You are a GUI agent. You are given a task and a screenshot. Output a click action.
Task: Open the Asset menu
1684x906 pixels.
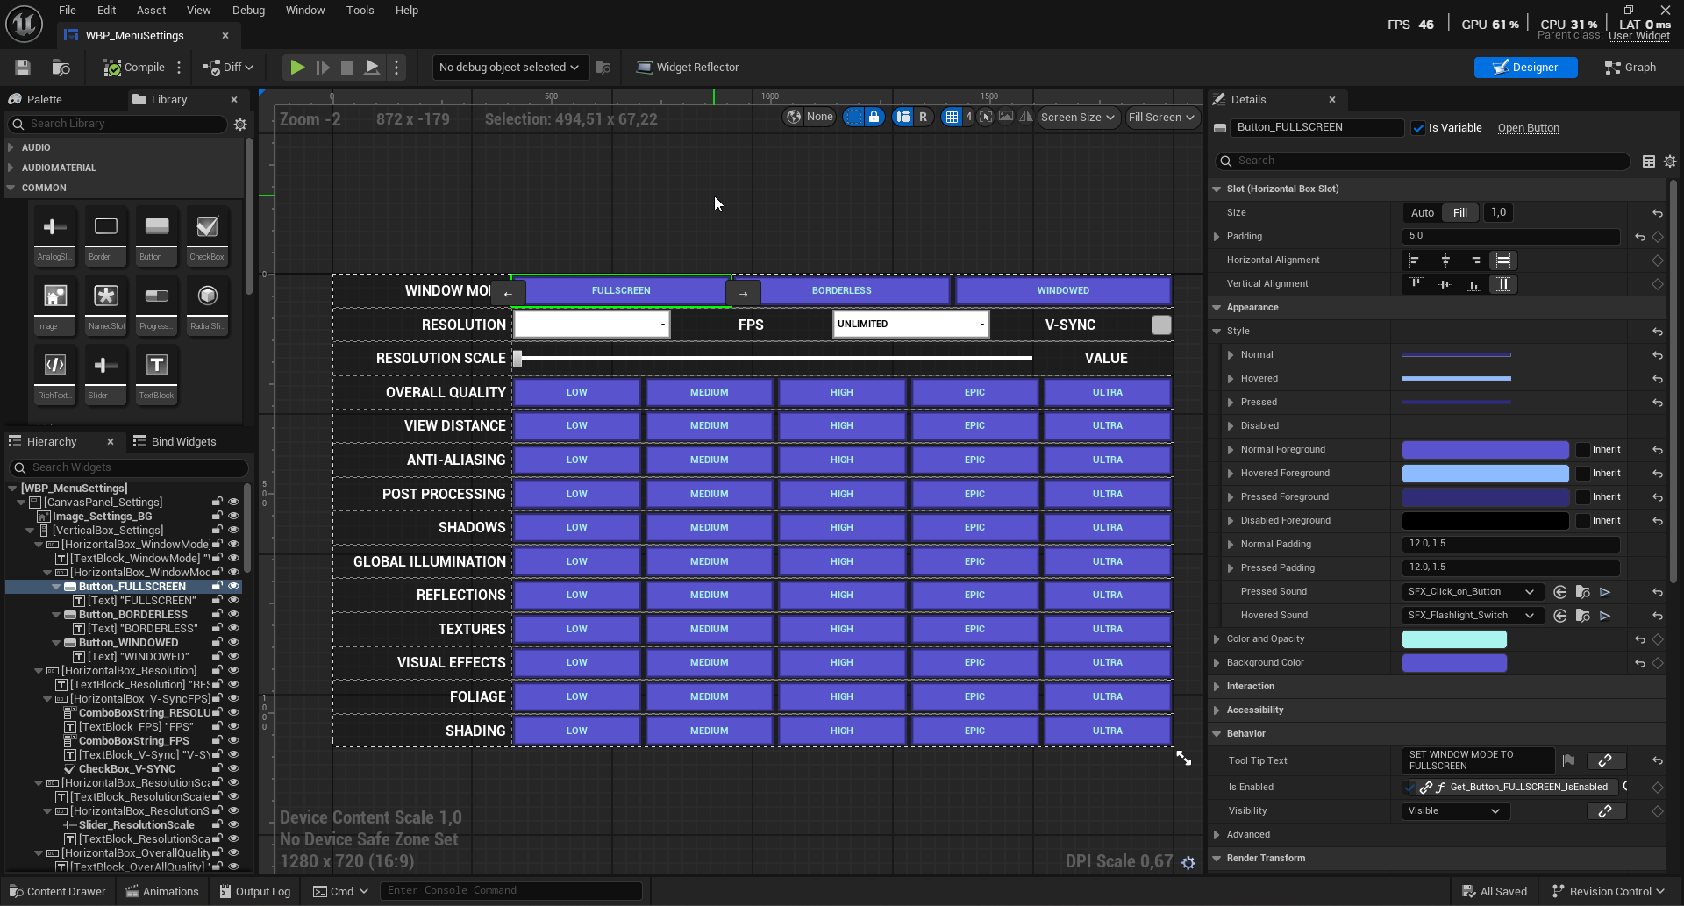(151, 11)
